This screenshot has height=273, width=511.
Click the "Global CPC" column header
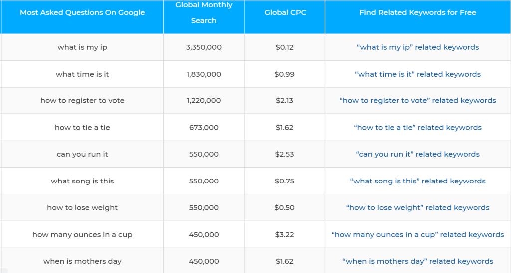click(x=284, y=13)
